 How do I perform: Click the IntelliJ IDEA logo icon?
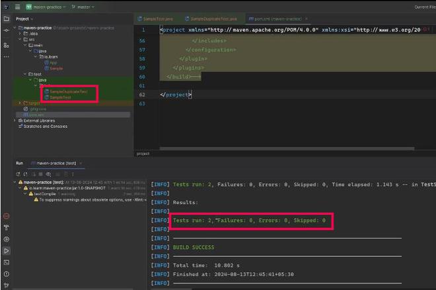coord(6,7)
